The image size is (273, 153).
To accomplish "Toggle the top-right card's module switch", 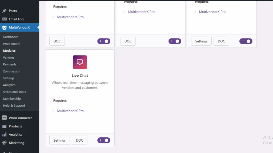I will click(x=246, y=41).
